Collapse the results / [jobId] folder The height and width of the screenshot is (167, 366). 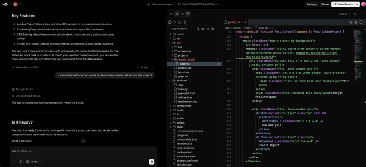(x=194, y=60)
